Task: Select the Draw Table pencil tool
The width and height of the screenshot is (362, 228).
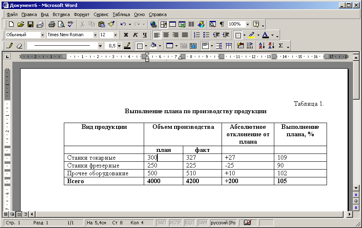Action: click(9, 46)
